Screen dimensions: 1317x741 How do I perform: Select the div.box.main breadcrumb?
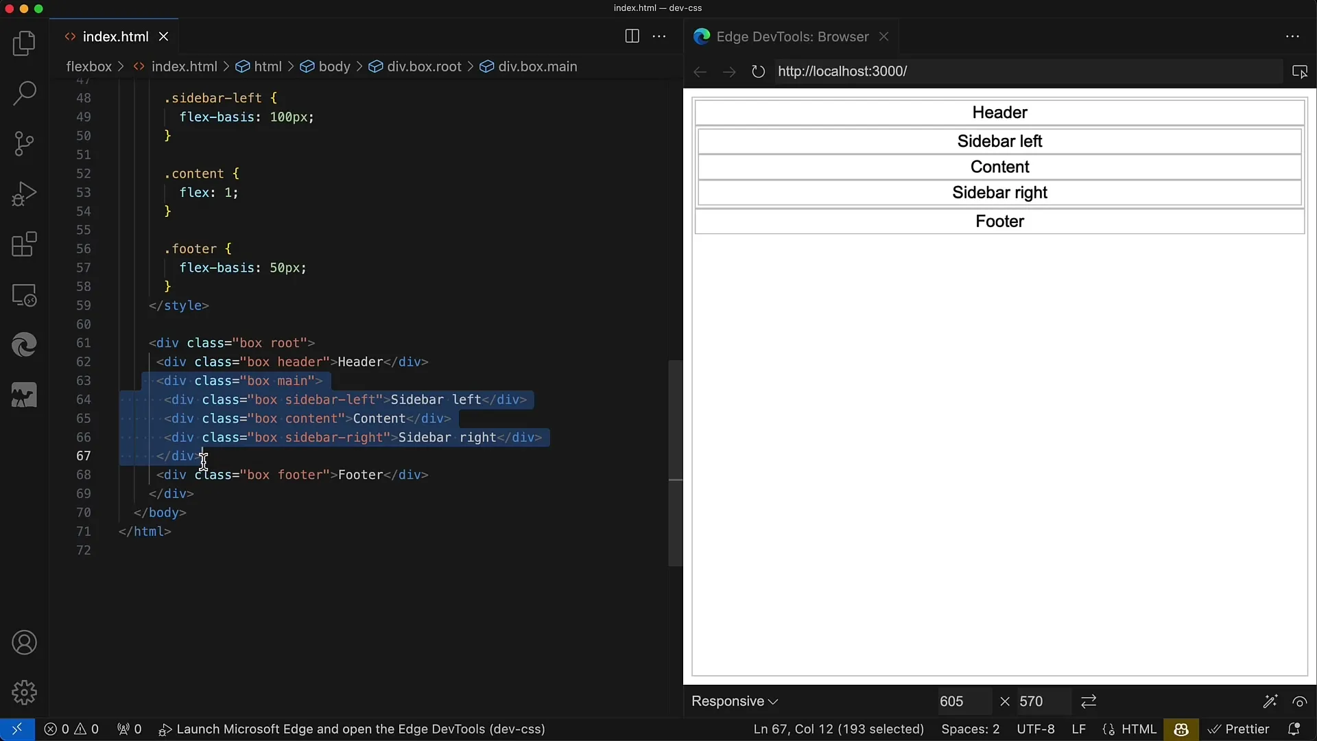point(528,67)
